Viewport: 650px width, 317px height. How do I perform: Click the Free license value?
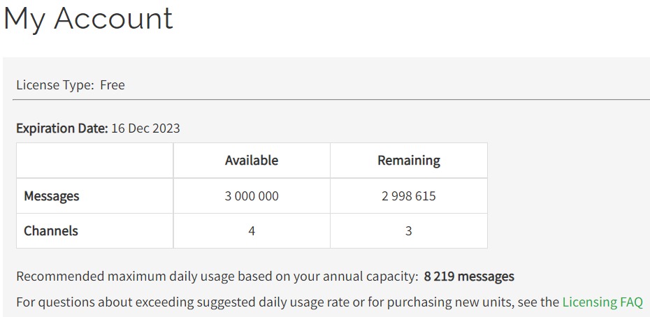[x=113, y=85]
